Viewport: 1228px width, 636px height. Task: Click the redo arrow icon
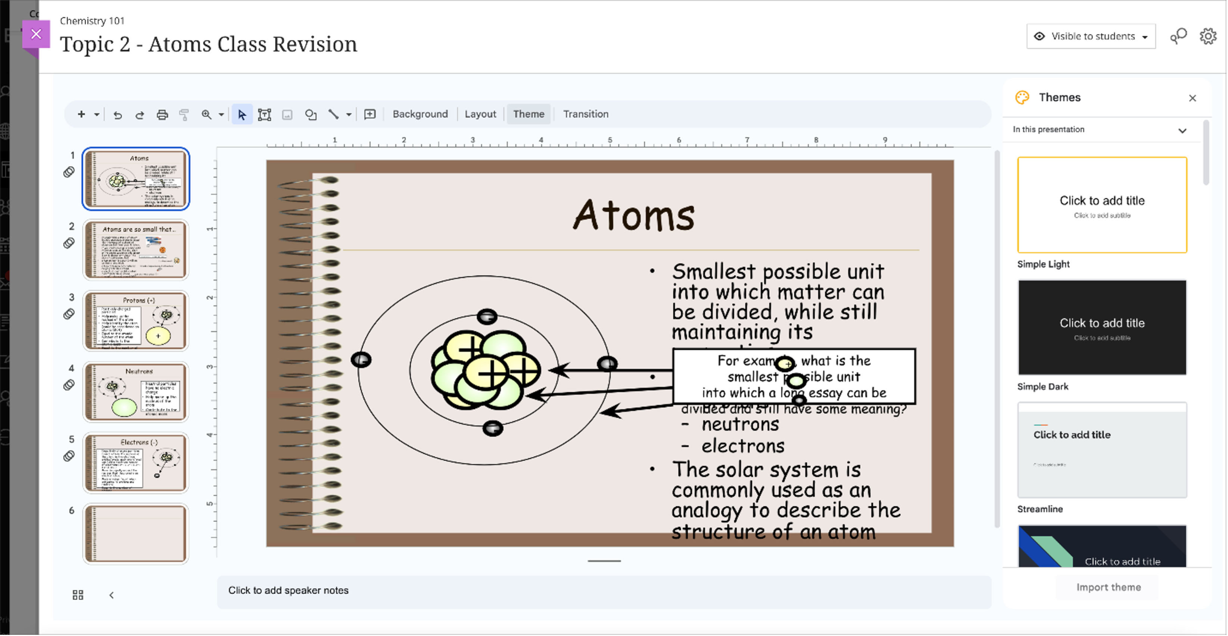pos(140,115)
